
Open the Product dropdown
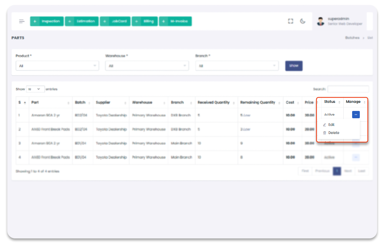(57, 66)
